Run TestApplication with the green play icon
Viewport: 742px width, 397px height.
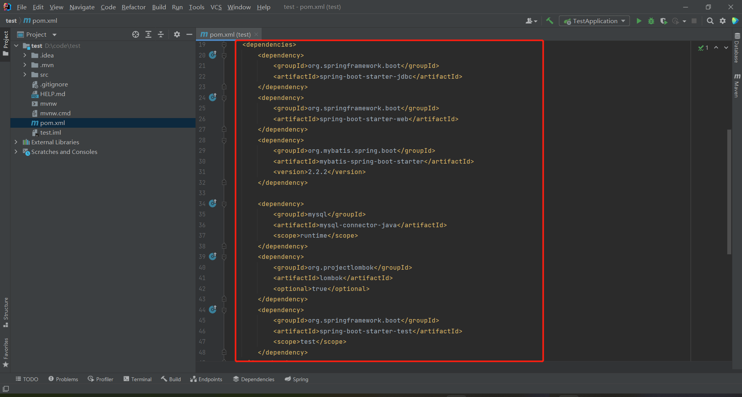pos(639,21)
